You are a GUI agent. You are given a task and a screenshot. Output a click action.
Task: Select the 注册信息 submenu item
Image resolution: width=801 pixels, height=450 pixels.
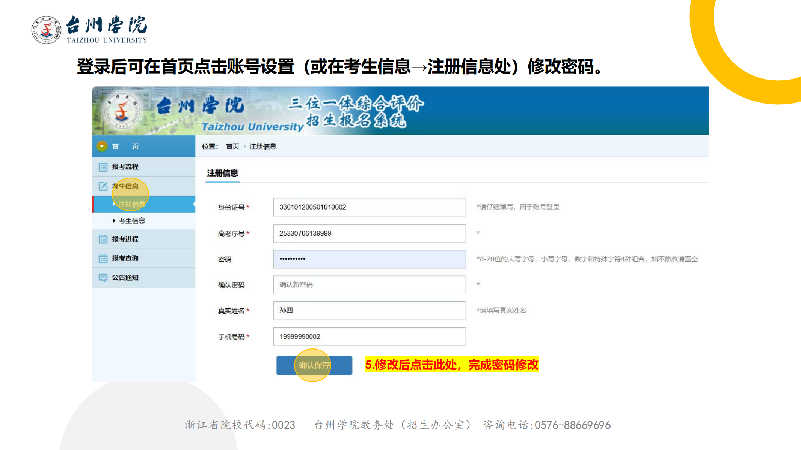144,204
